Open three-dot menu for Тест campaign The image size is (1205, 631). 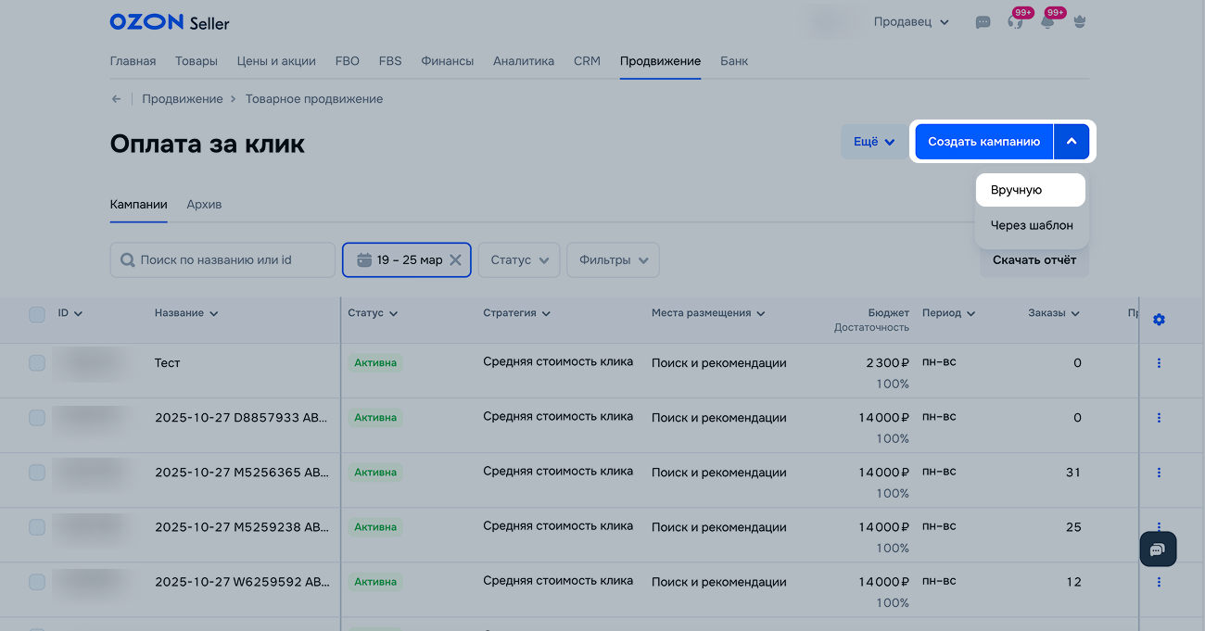1159,363
